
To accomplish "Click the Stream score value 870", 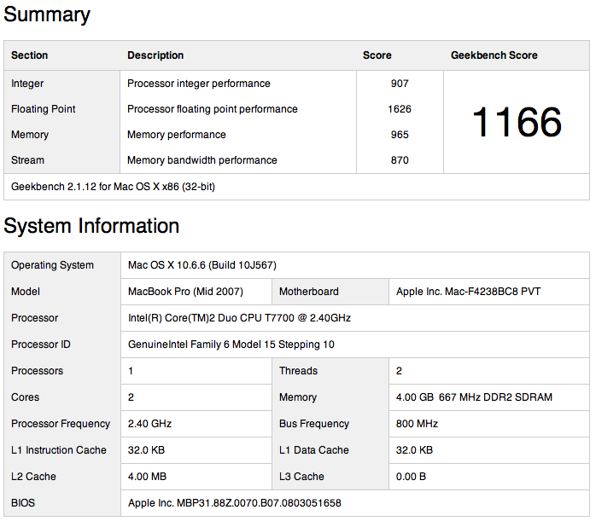I will 400,160.
